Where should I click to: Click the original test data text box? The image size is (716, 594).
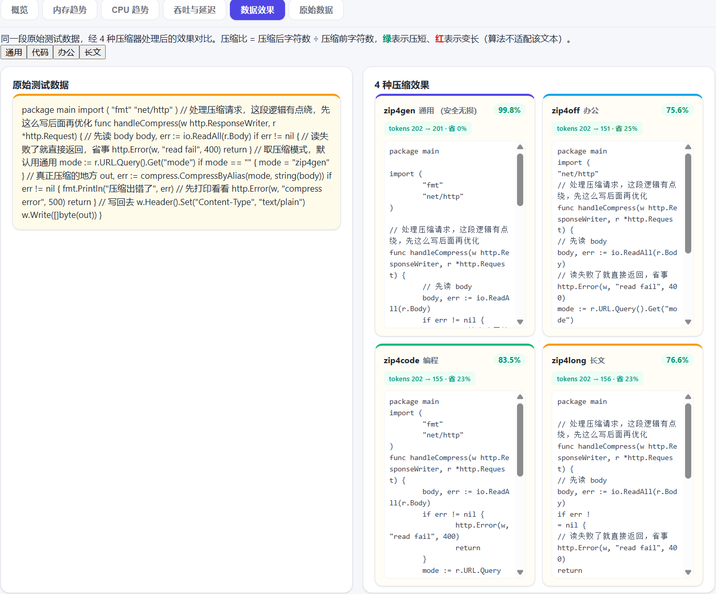click(x=176, y=162)
